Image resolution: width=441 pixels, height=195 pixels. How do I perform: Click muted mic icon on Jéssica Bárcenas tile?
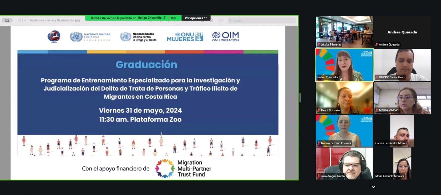click(x=319, y=44)
